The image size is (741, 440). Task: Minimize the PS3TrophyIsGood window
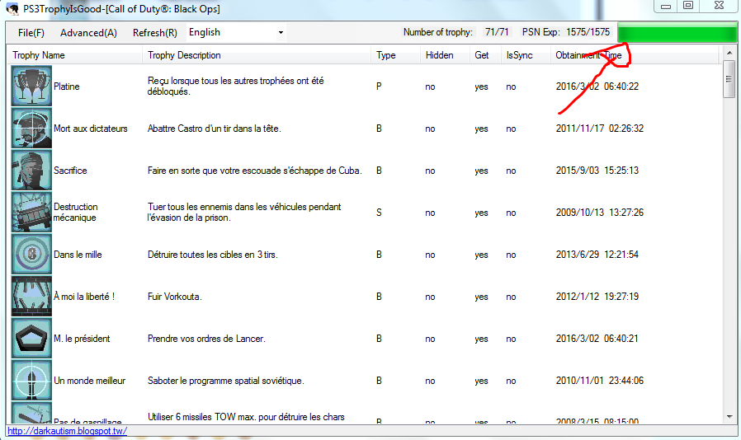[666, 6]
